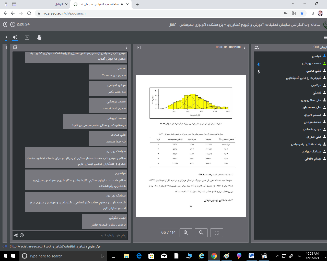Image resolution: width=327 pixels, height=261 pixels.
Task: Type in the chat message field
Action: (x=77, y=235)
